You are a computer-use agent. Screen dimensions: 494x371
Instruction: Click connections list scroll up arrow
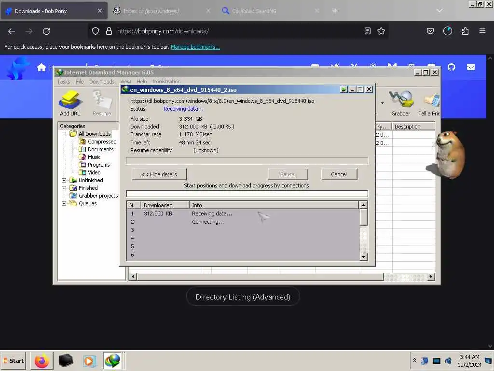tap(363, 205)
